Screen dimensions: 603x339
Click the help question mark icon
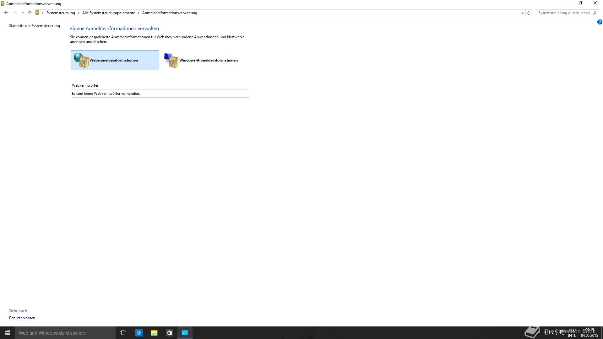click(x=600, y=22)
